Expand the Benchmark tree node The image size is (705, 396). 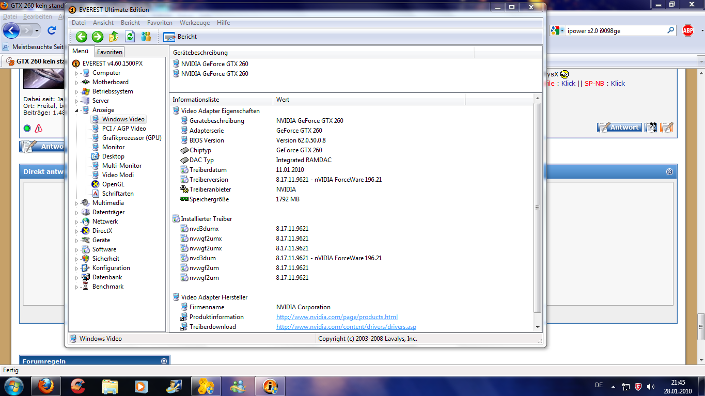77,287
